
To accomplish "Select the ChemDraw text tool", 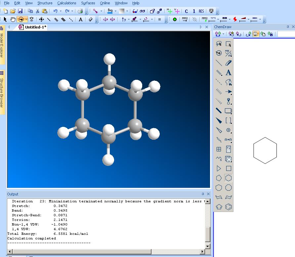I will pyautogui.click(x=228, y=73).
